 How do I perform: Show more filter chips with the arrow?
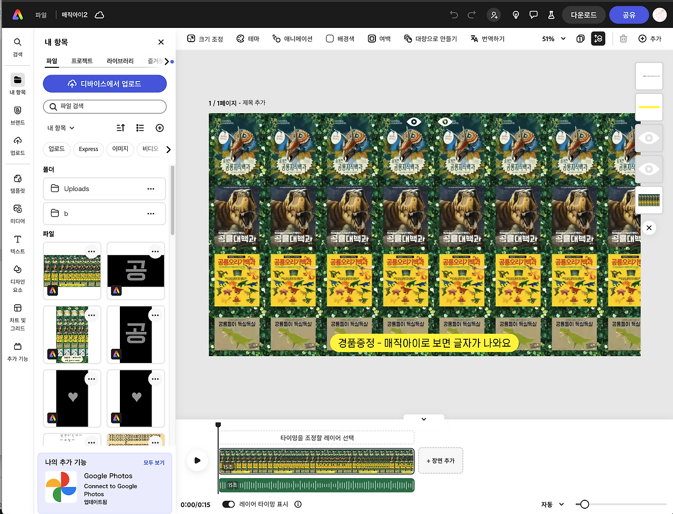coord(168,149)
